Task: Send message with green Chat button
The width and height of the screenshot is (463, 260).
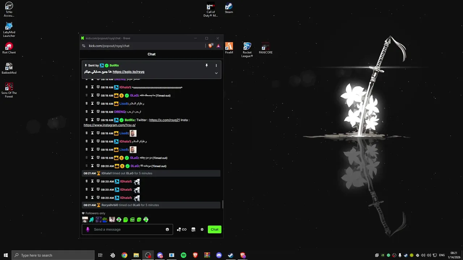Action: (214, 229)
